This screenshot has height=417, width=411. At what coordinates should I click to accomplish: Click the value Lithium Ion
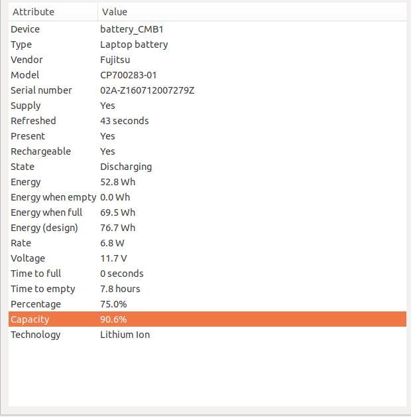tap(125, 335)
